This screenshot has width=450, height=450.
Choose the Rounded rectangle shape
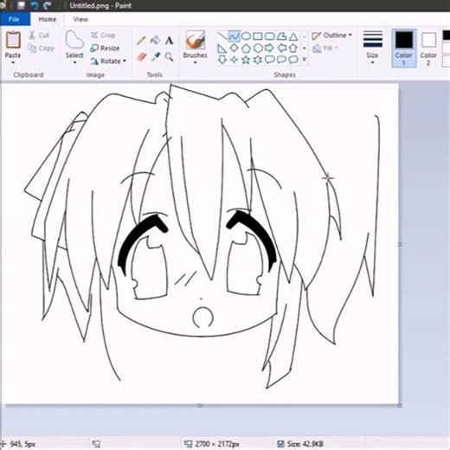tap(270, 36)
